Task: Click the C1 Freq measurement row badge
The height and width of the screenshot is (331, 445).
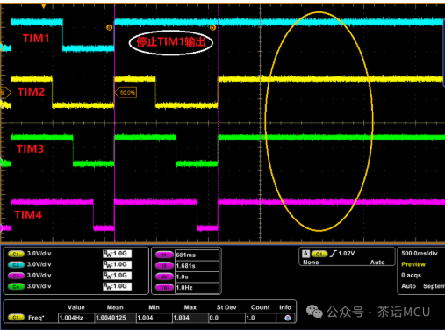Action: [x=16, y=318]
